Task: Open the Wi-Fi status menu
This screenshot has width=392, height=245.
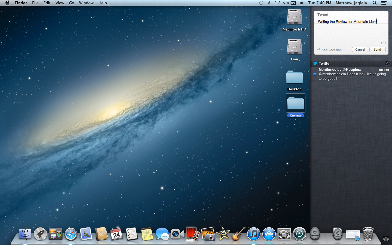Action: [x=277, y=3]
